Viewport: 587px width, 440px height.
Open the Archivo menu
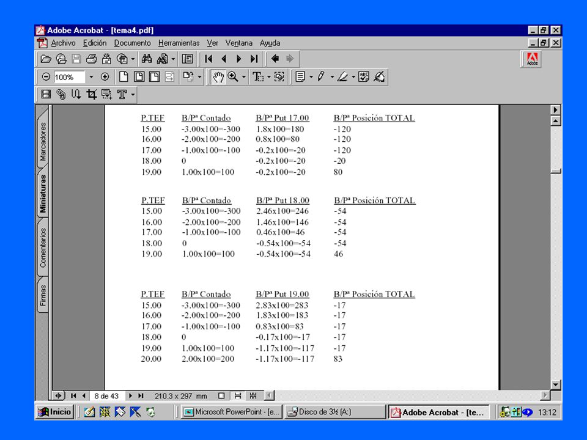coord(63,43)
